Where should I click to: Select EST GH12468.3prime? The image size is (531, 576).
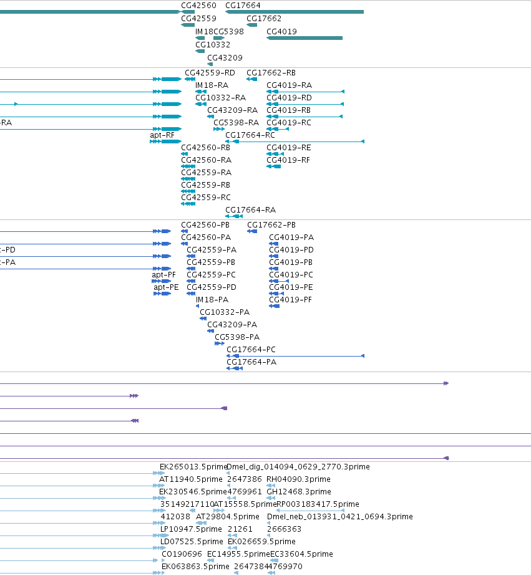(299, 492)
